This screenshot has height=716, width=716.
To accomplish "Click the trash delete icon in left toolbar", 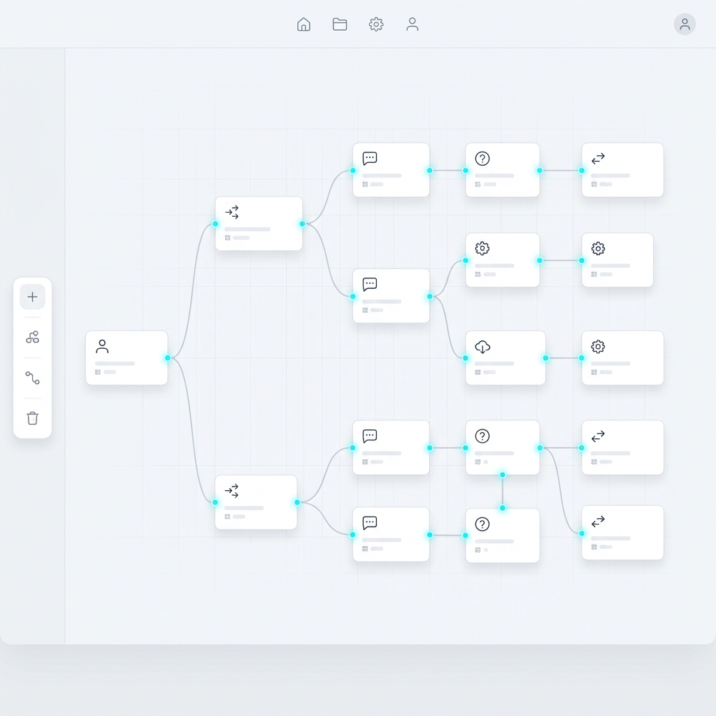I will click(x=32, y=418).
